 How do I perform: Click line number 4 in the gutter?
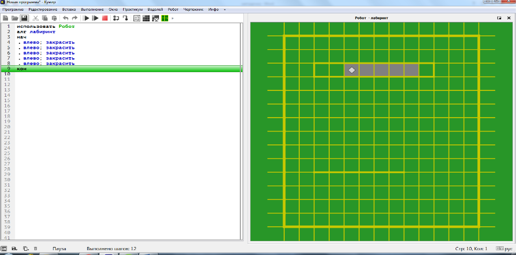[x=9, y=42]
